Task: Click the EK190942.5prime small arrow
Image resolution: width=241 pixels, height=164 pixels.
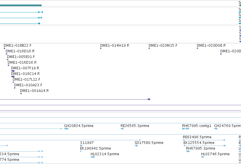Action: click(x=81, y=151)
